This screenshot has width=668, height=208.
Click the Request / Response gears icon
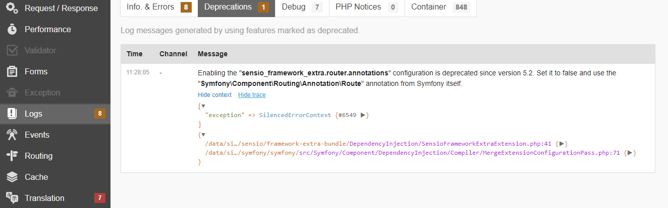coord(12,8)
